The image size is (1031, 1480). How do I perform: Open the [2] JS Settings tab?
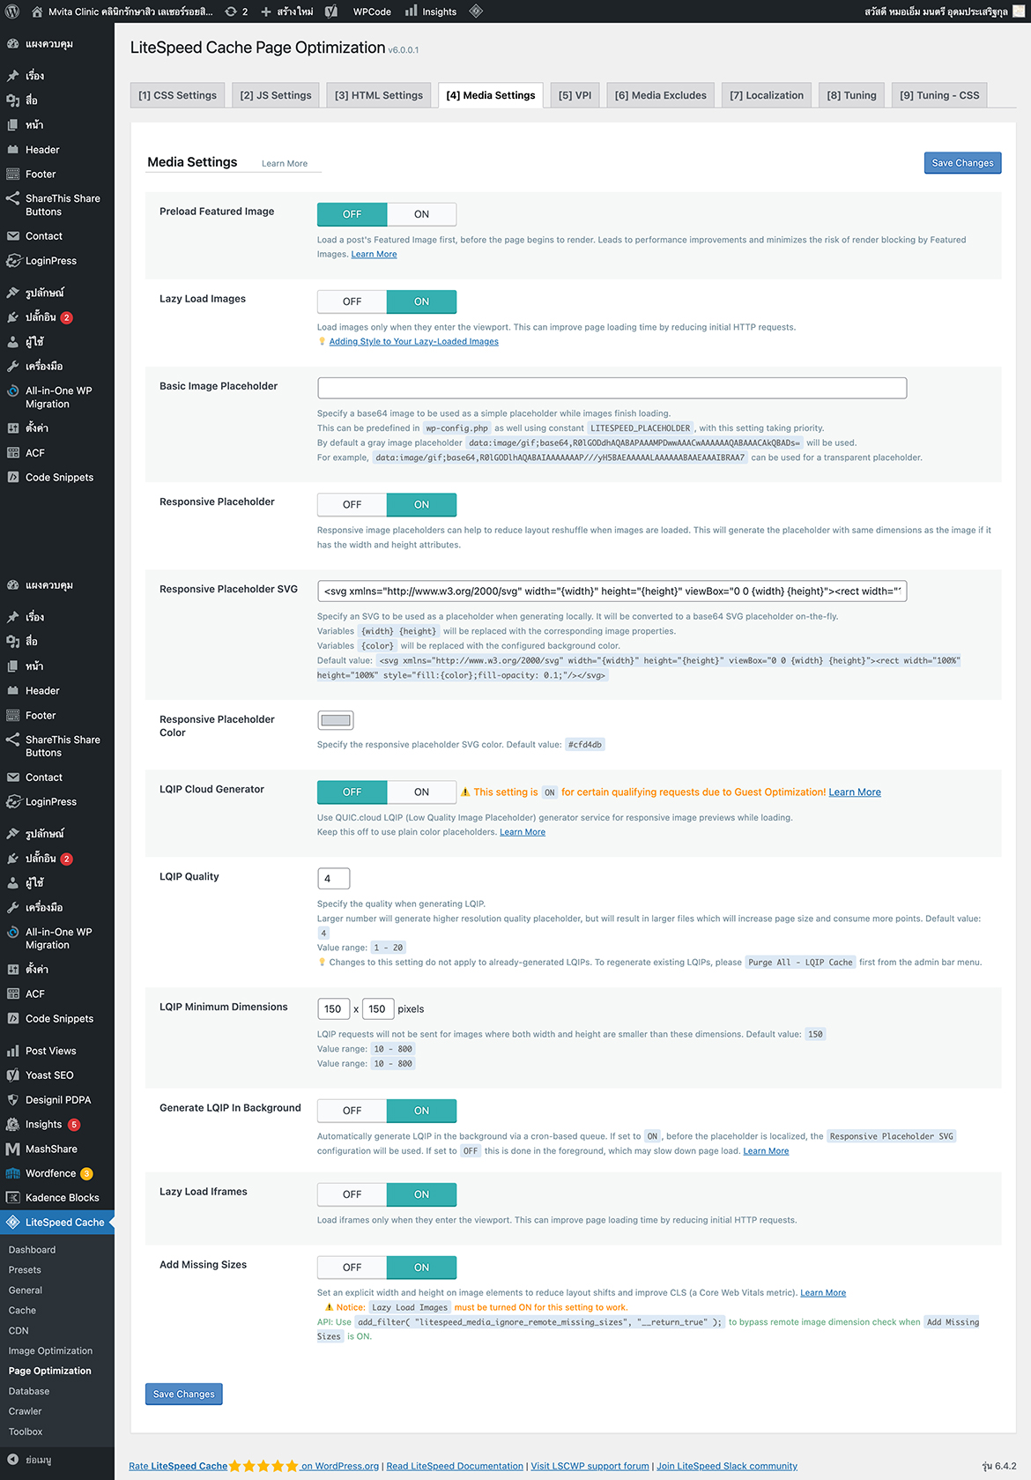pos(276,95)
